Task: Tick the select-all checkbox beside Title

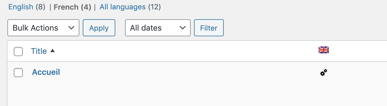Action: click(x=18, y=52)
